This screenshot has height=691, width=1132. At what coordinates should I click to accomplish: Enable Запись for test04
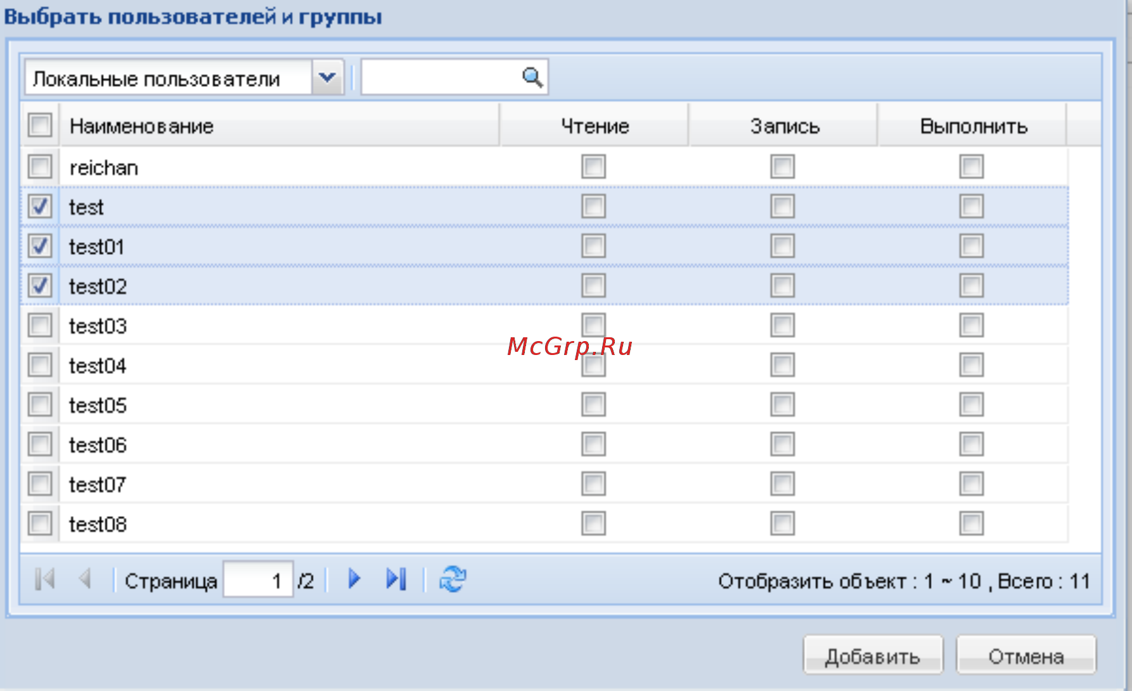783,365
